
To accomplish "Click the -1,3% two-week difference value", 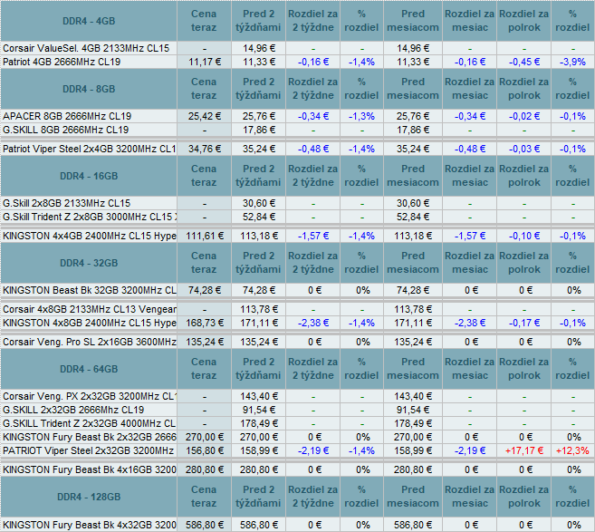I will click(361, 116).
